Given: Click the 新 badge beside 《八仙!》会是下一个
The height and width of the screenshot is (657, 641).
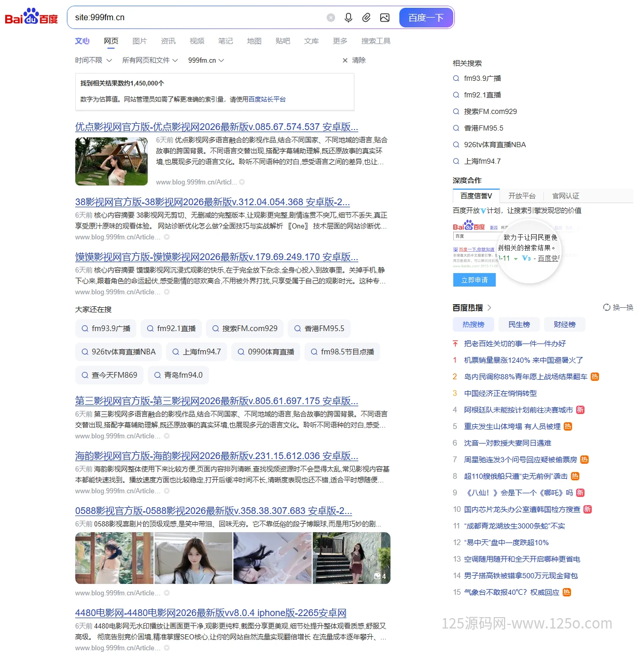Looking at the screenshot, I should click(580, 493).
